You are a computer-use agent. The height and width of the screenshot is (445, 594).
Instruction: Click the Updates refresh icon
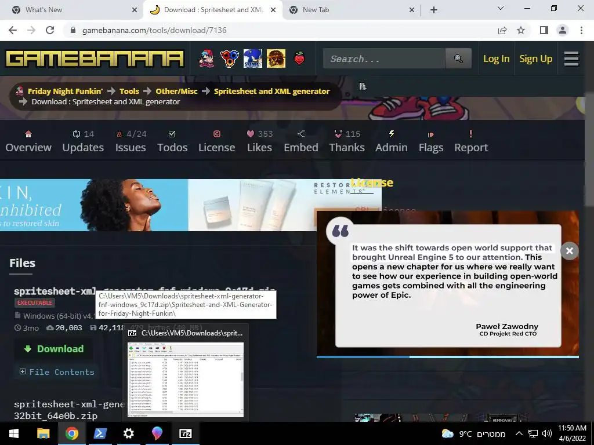tap(77, 134)
